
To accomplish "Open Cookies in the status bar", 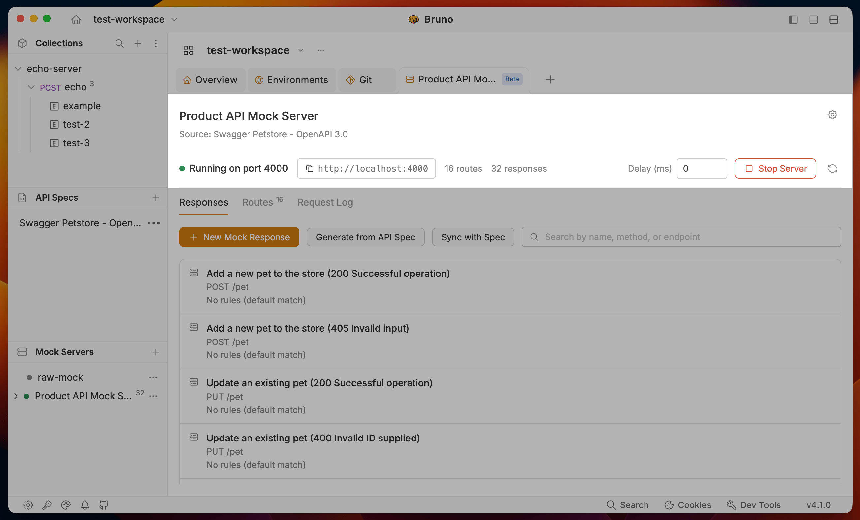I will tap(688, 505).
